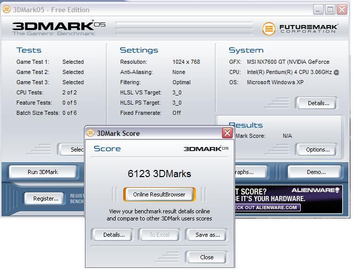The height and width of the screenshot is (271, 355).
Task: Click the 'CPU Tests:' label
Action: 30,92
